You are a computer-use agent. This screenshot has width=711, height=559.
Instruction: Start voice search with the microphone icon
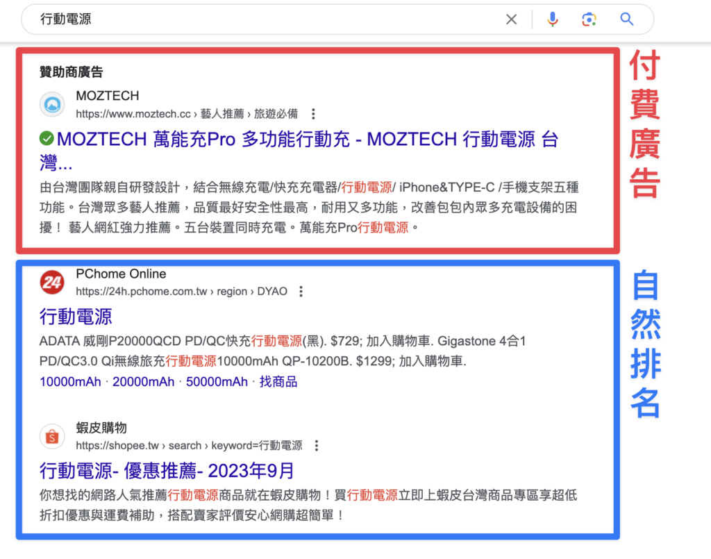(x=552, y=19)
